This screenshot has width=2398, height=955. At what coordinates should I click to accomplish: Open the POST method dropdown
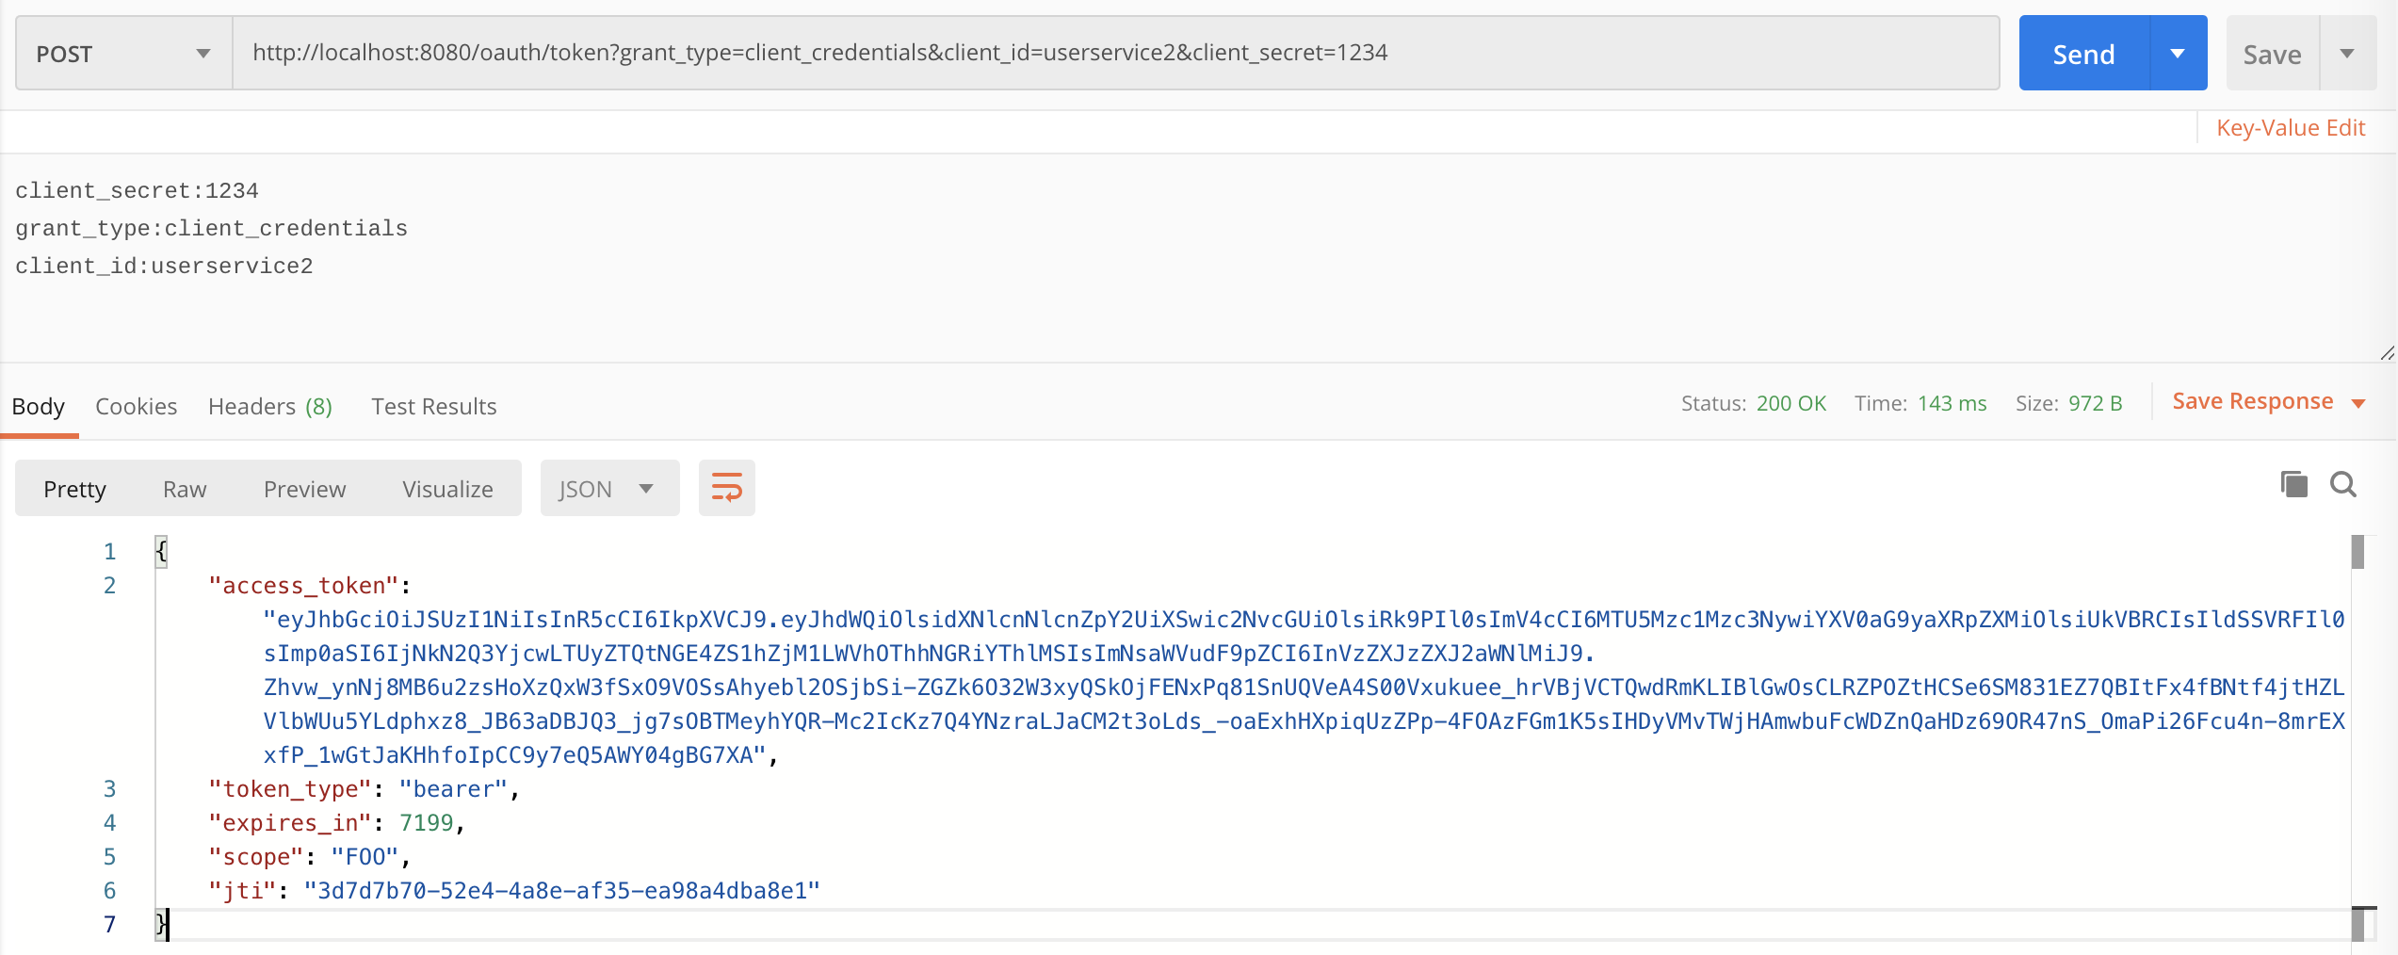click(123, 54)
